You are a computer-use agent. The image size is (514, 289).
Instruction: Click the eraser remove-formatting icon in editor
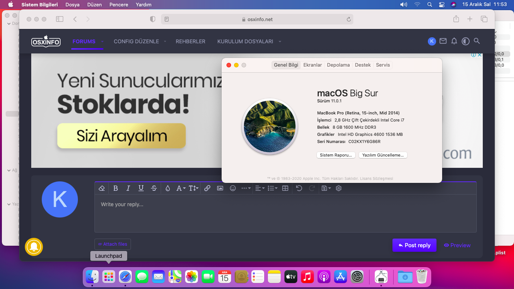(101, 188)
